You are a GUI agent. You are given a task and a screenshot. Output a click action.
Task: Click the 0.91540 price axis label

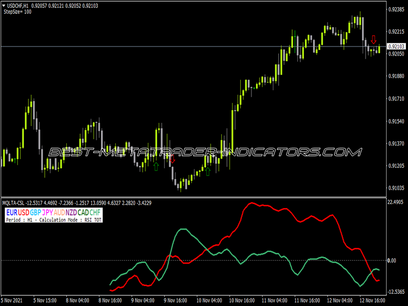click(x=396, y=121)
